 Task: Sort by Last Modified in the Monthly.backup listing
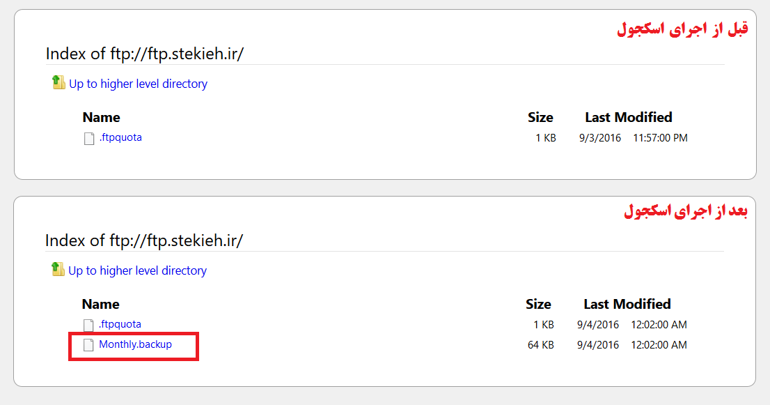click(x=627, y=304)
